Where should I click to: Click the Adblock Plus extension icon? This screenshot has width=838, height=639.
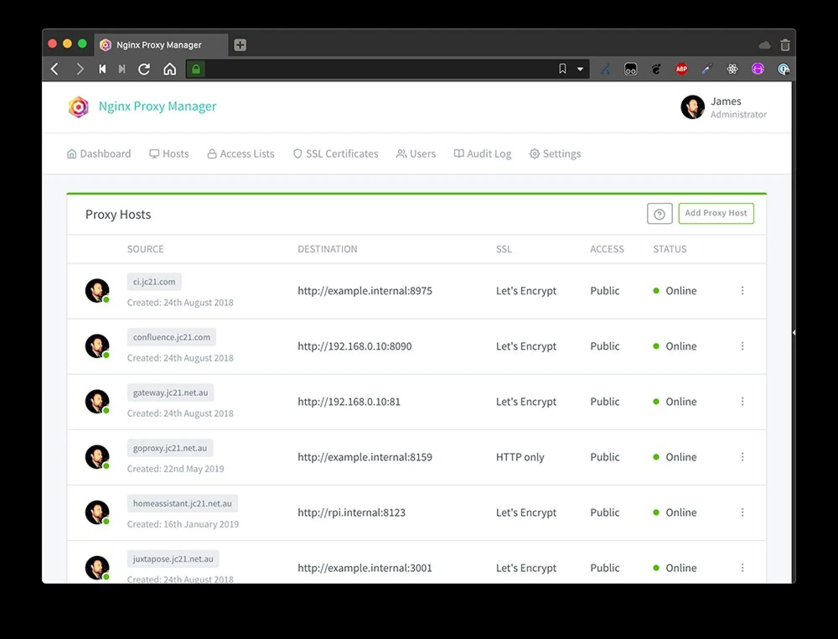pyautogui.click(x=681, y=69)
